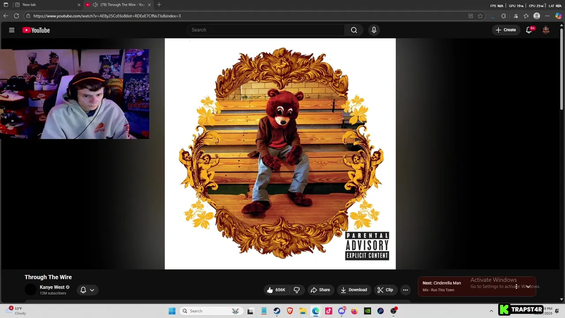Start voice search with microphone icon
Image resolution: width=565 pixels, height=318 pixels.
(374, 30)
